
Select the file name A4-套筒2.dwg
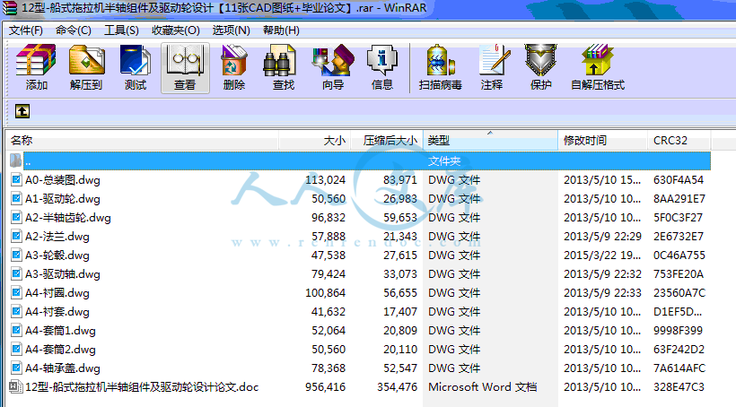pos(60,350)
